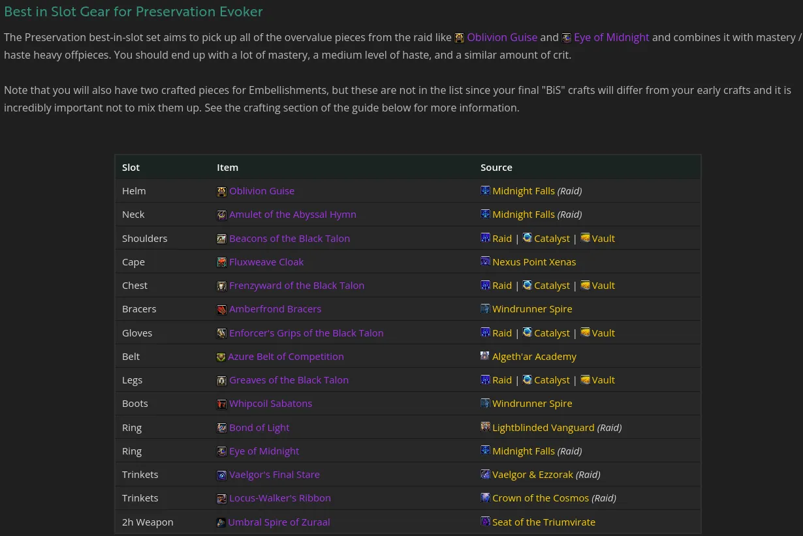Click the Nexus Point Xenas source icon
The width and height of the screenshot is (803, 536).
point(485,261)
